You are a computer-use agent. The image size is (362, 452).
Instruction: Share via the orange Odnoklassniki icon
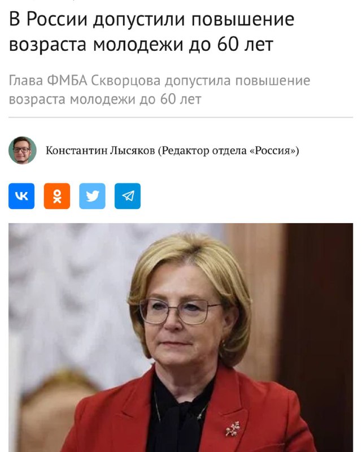pyautogui.click(x=57, y=196)
